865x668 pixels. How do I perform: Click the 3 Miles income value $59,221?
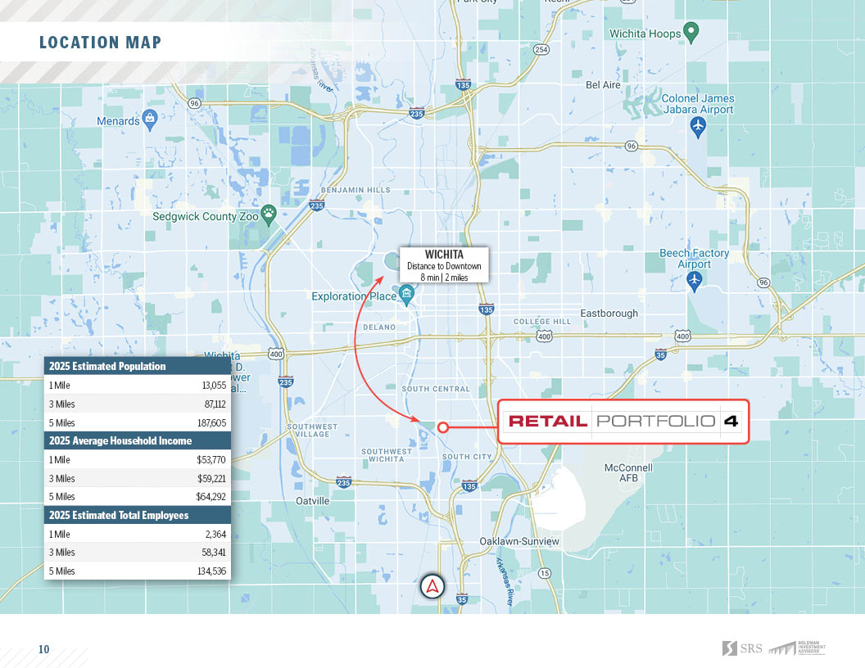211,478
